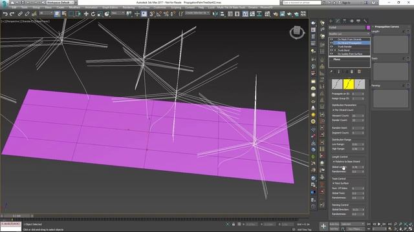Select the yellow highlighted propagation curve thumbnail
The height and width of the screenshot is (232, 414).
348,84
